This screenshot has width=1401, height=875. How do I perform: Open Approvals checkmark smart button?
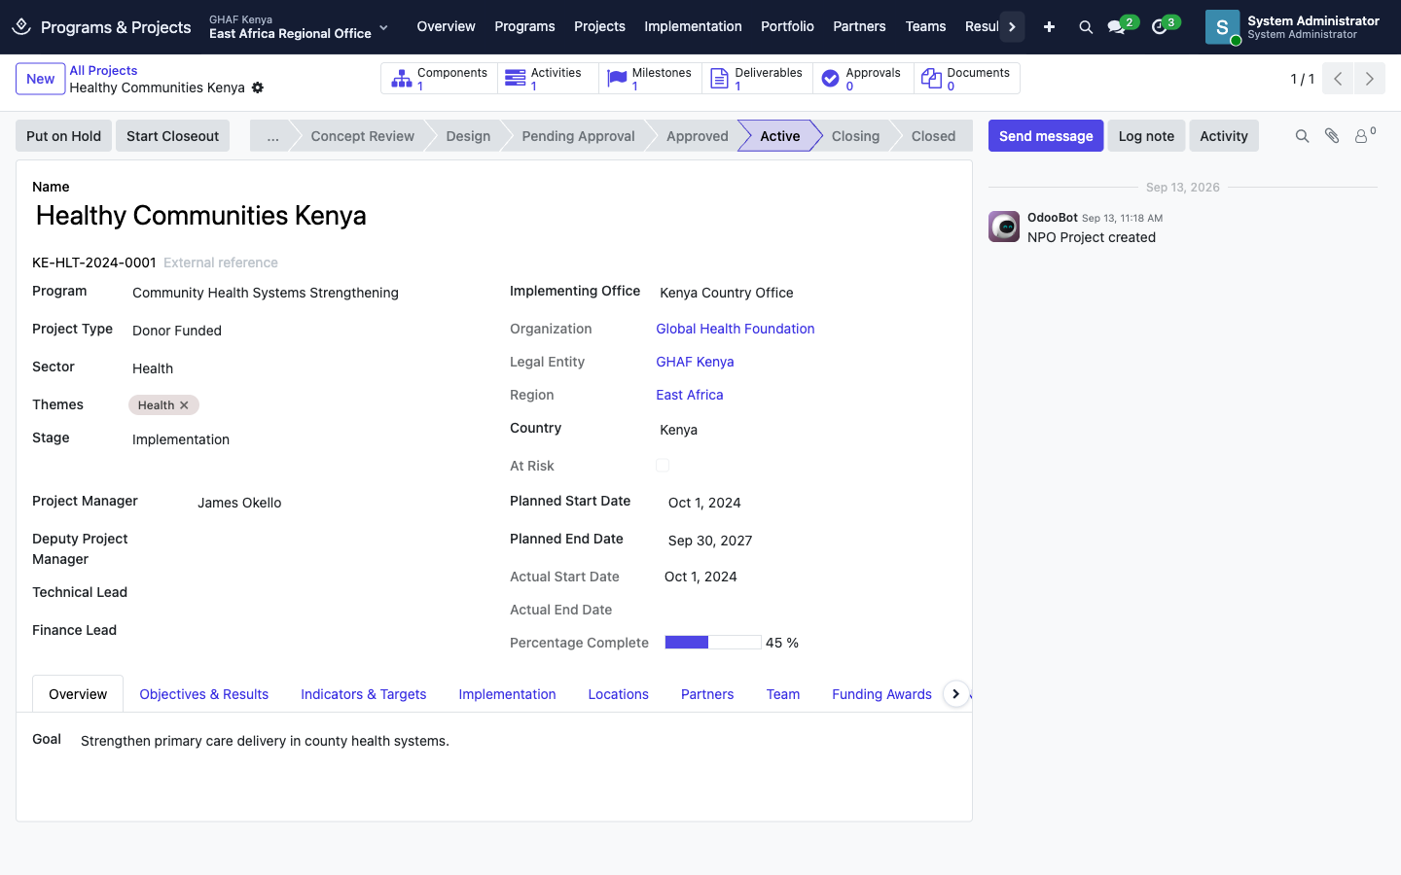click(863, 79)
